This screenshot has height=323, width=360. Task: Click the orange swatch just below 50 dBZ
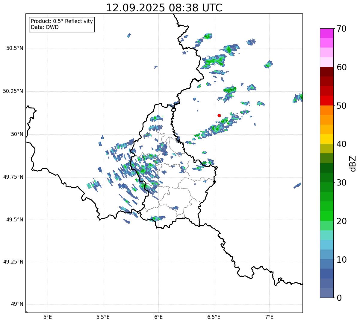[x=326, y=110]
